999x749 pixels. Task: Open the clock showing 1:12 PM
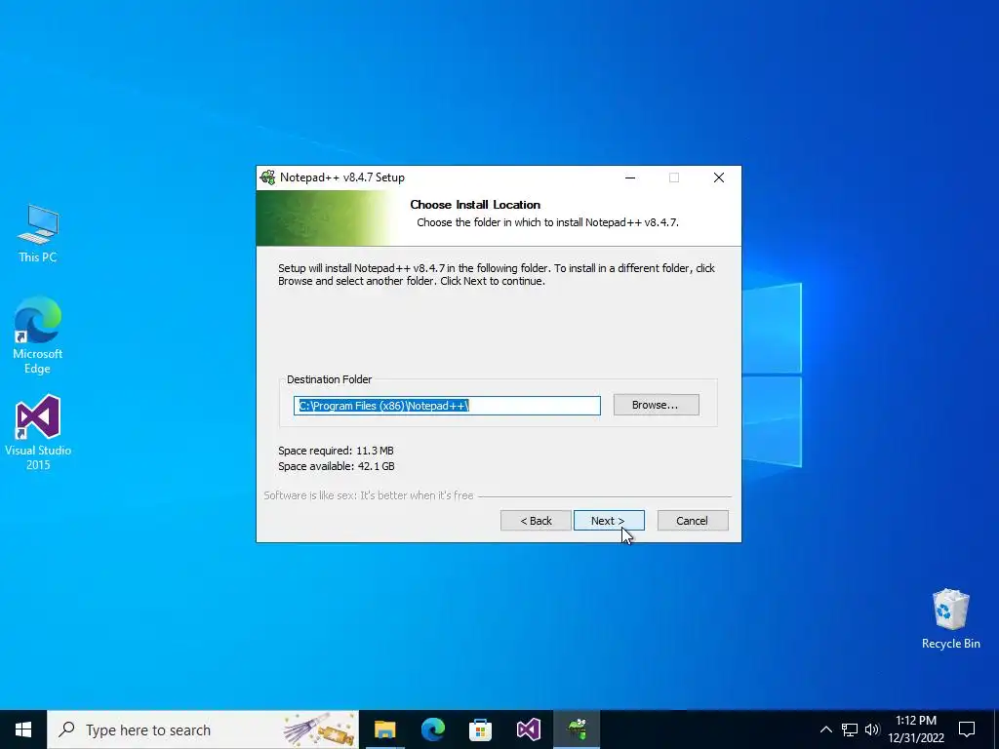pos(916,729)
